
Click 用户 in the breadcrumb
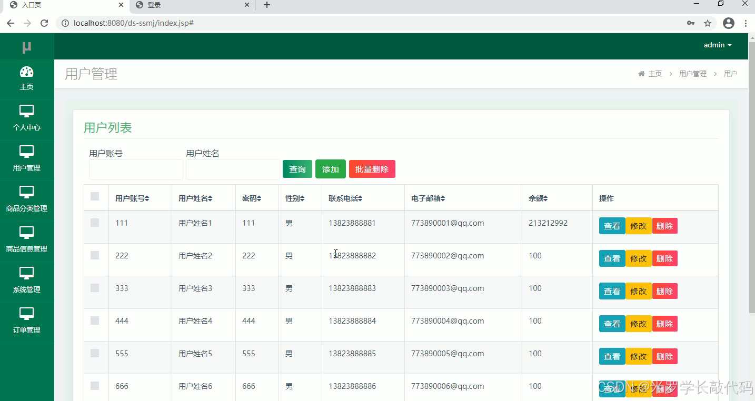pos(731,74)
